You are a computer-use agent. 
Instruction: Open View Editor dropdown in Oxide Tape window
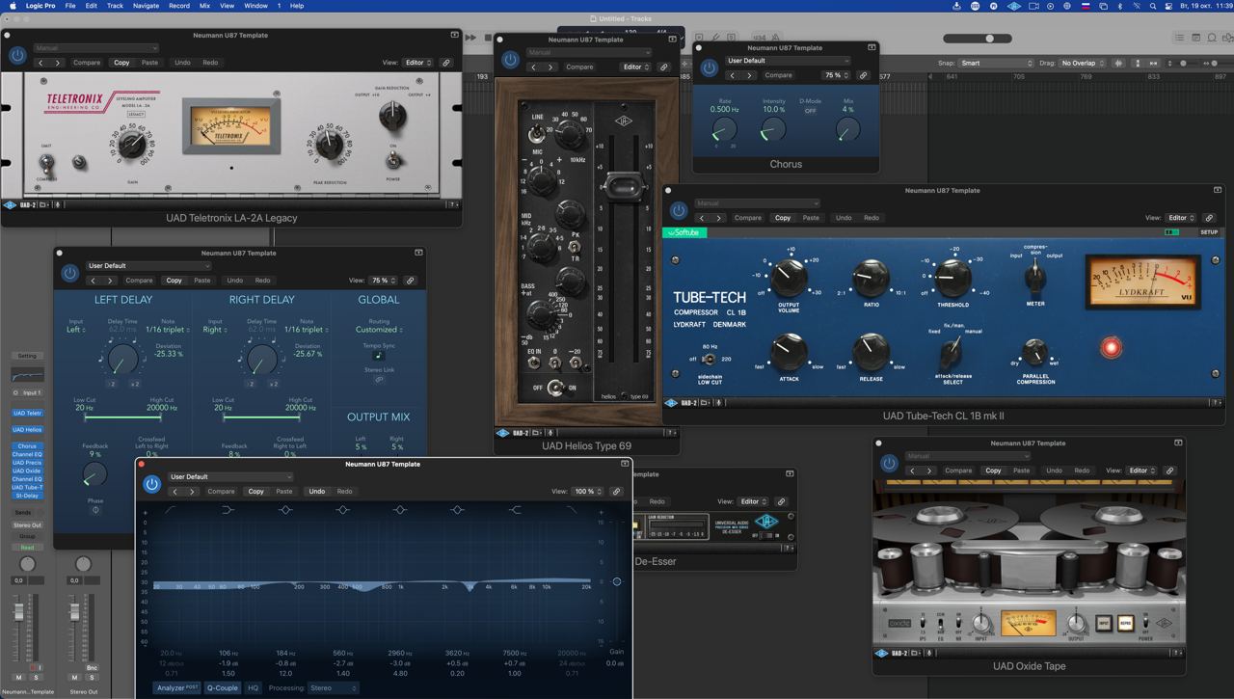pos(1141,470)
